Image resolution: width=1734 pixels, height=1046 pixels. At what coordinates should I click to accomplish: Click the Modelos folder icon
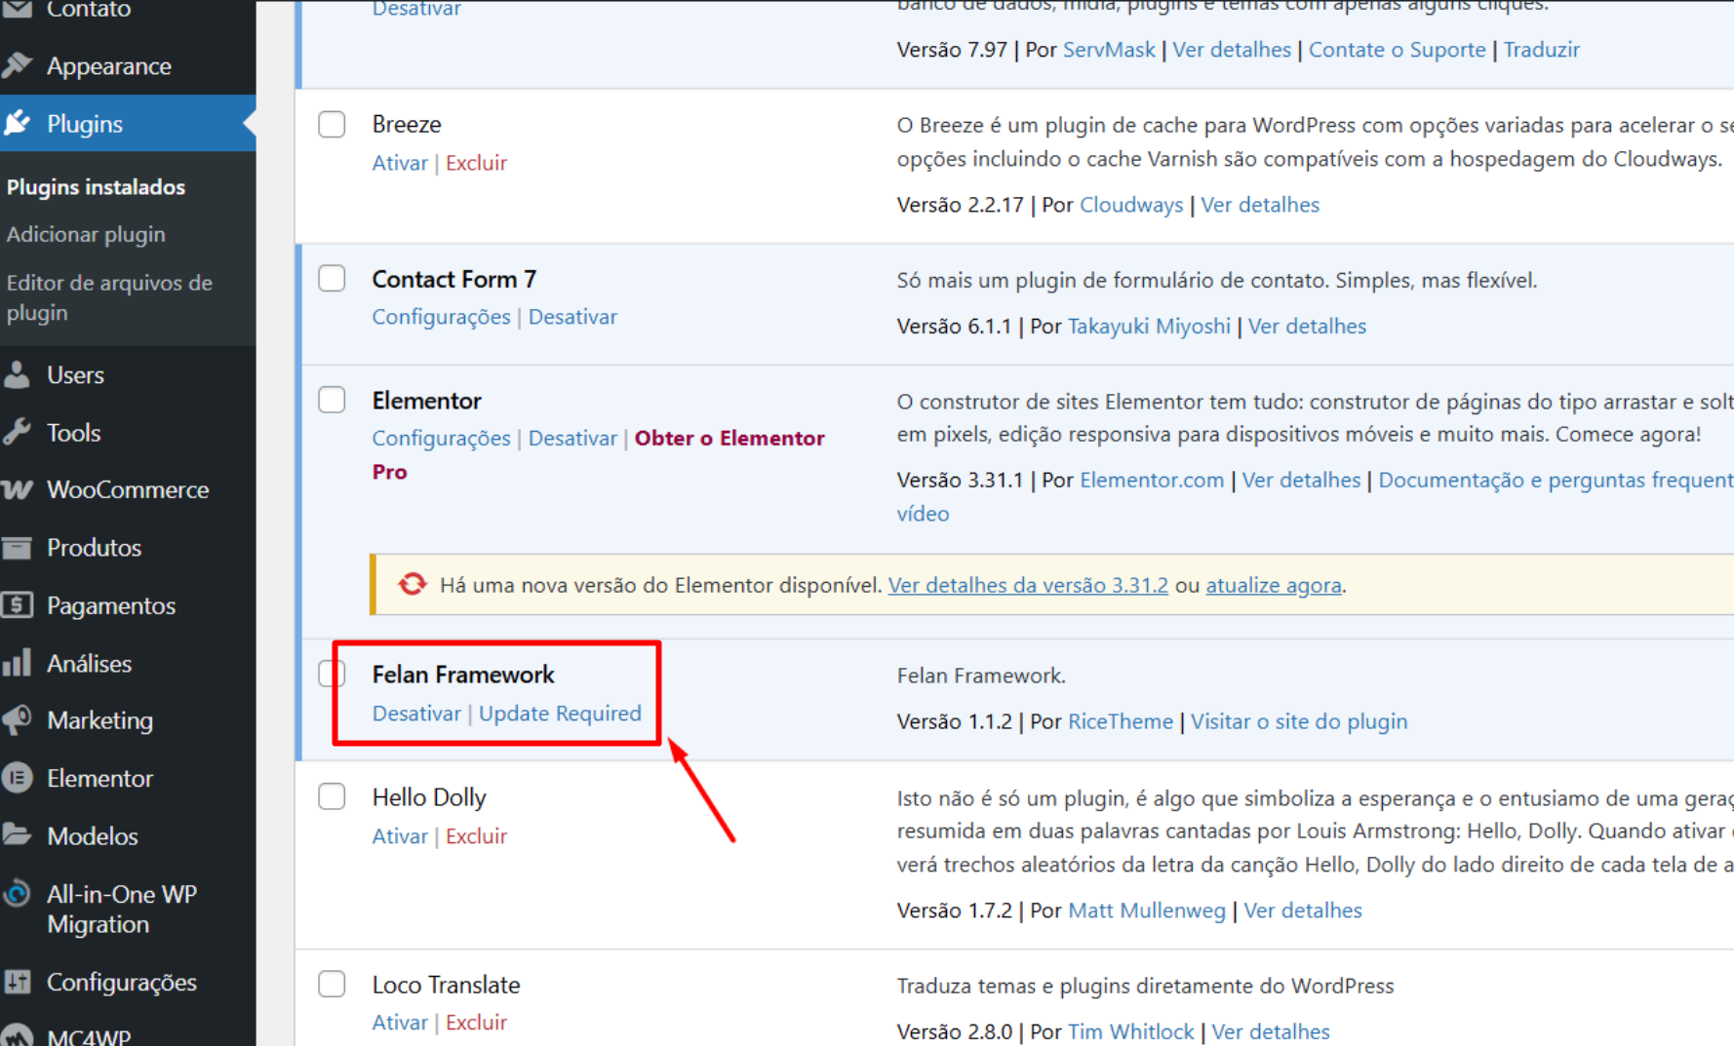[x=18, y=835]
